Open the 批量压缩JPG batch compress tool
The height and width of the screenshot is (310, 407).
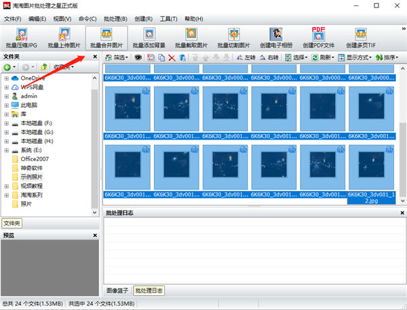[22, 38]
